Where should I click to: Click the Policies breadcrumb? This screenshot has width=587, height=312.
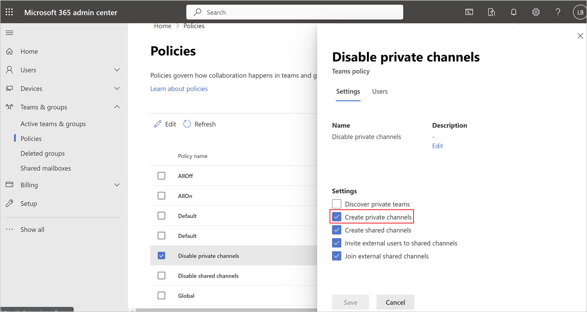tap(194, 26)
